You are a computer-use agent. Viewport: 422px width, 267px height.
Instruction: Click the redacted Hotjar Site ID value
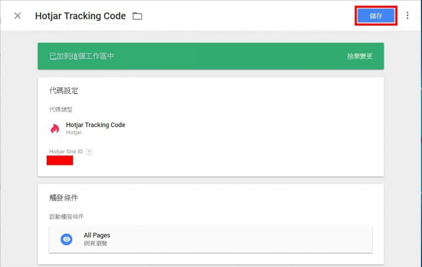60,160
